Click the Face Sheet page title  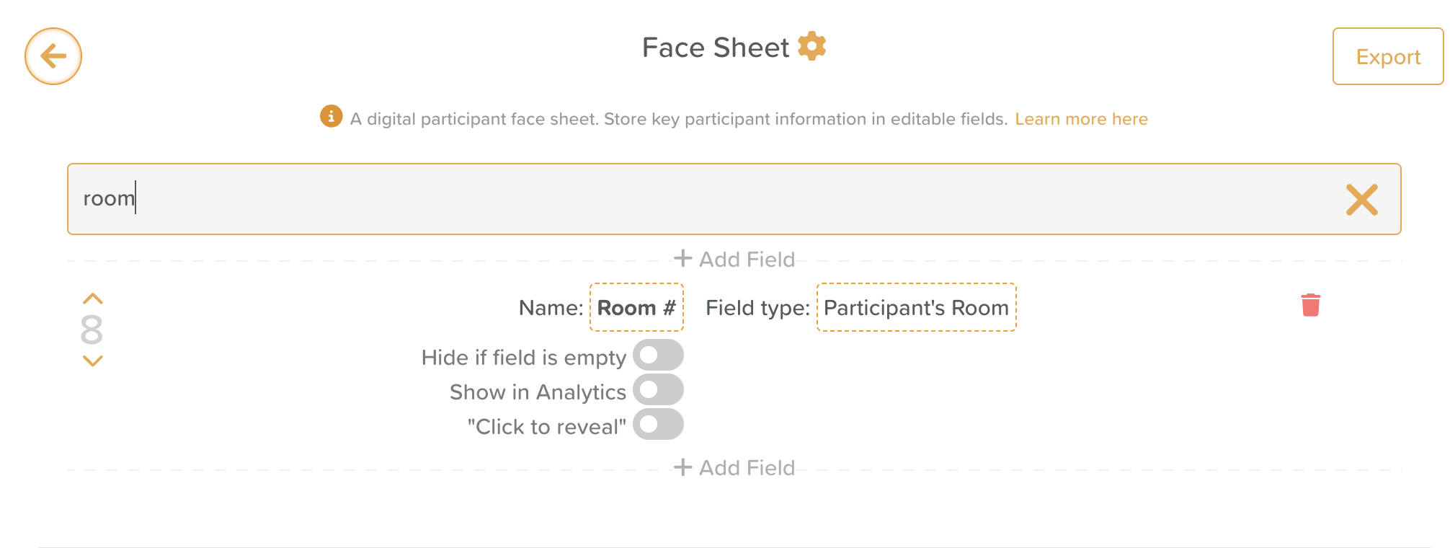pos(715,48)
